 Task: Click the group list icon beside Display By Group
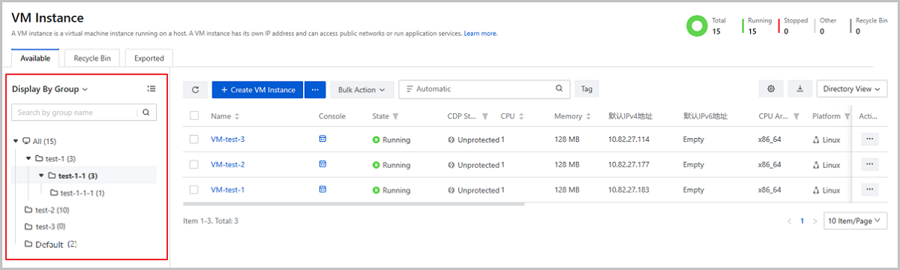click(151, 88)
